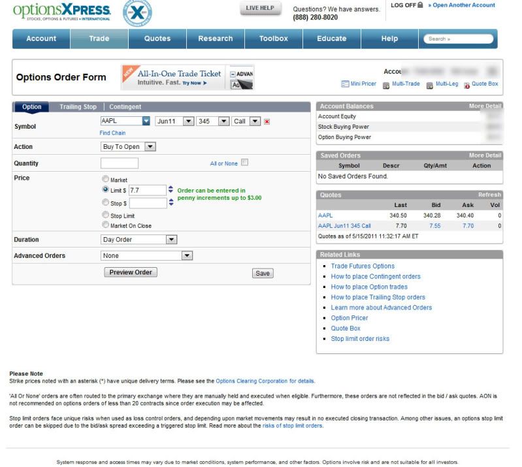Open How to place Contingent orders
Image resolution: width=522 pixels, height=467 pixels.
(x=376, y=276)
